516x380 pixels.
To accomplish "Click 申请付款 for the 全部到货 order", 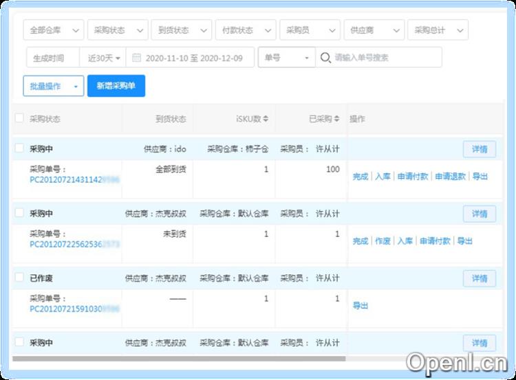I will coord(413,177).
